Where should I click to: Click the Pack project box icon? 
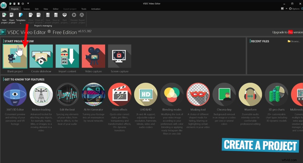65,15
